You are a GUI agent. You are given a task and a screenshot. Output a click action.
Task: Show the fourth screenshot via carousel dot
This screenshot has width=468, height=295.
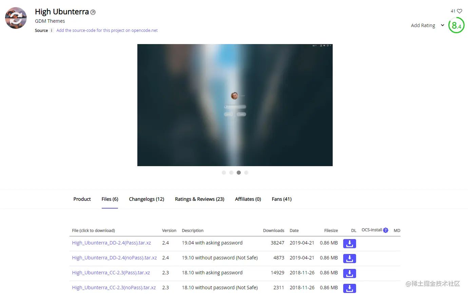coord(246,173)
